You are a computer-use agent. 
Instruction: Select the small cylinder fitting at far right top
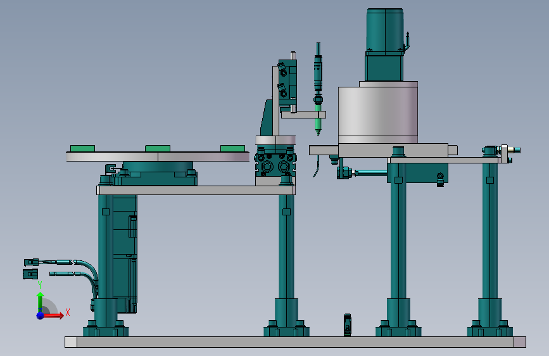tap(514, 150)
